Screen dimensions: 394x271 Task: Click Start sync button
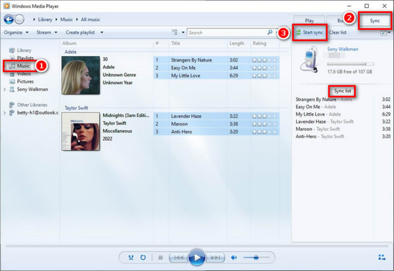coord(310,32)
